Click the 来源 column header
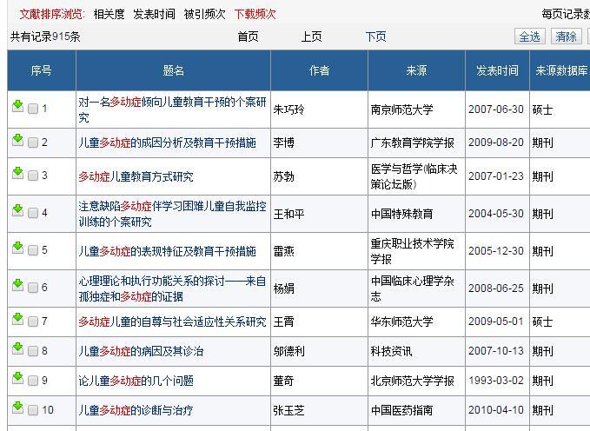Screen dimensions: 590x431 coord(416,70)
